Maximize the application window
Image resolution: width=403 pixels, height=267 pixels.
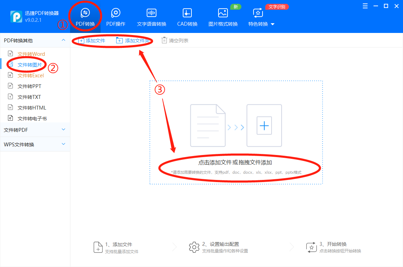(x=386, y=6)
